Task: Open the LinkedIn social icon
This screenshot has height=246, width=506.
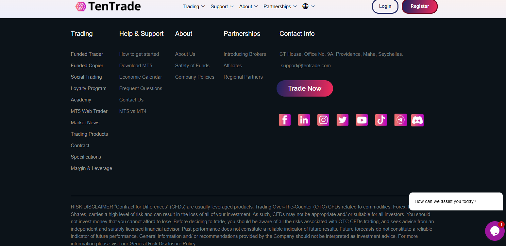Action: click(304, 120)
